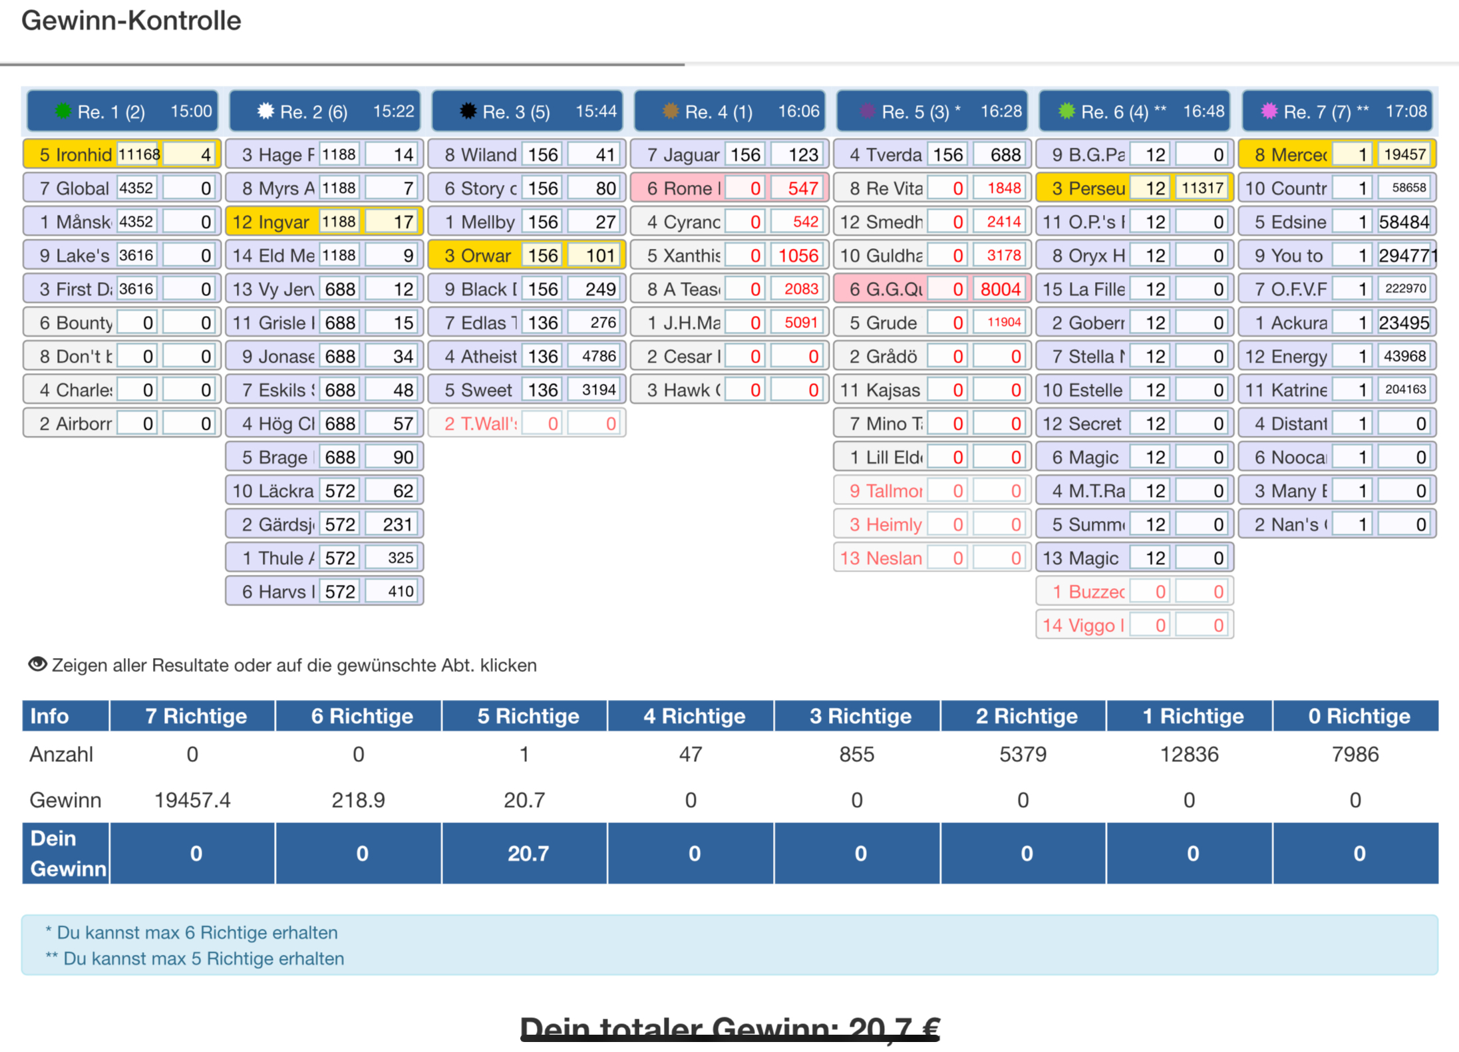Select highlighted winner 12 Ingvar in Re. 2
This screenshot has height=1052, width=1459.
(325, 222)
